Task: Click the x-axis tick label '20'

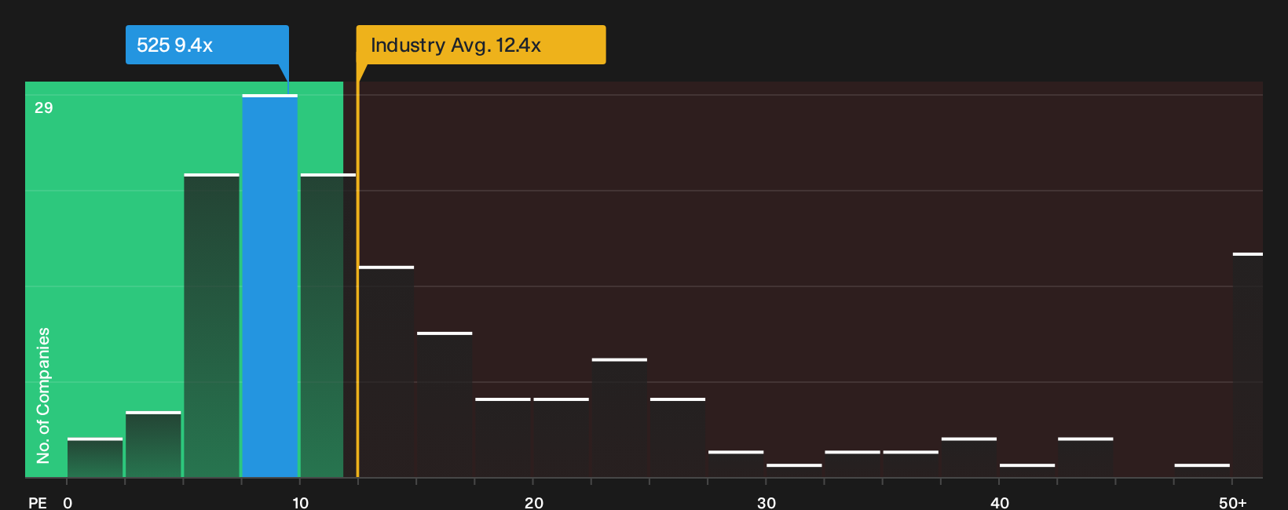Action: pos(533,503)
